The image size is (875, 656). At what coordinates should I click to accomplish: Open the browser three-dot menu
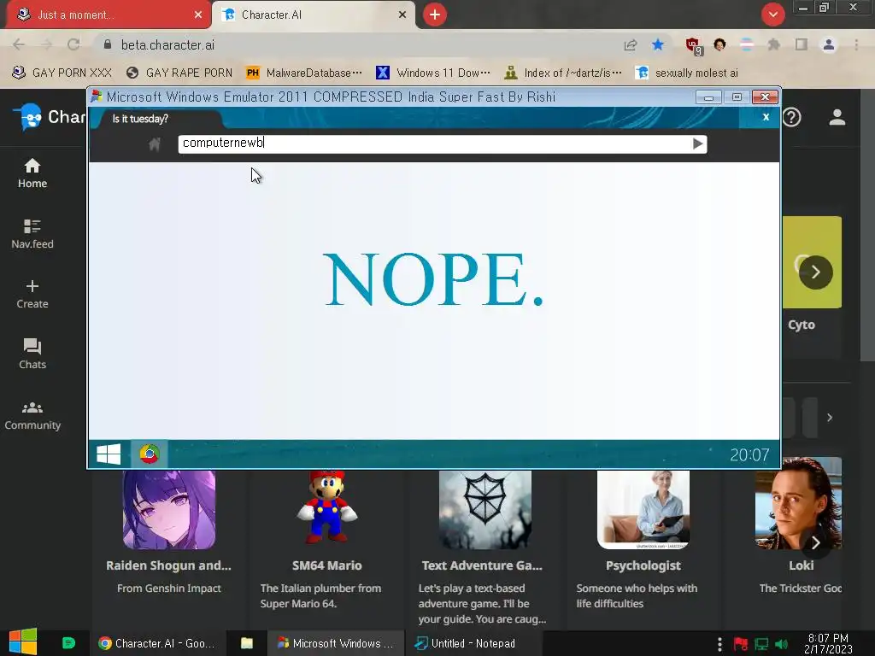point(856,44)
